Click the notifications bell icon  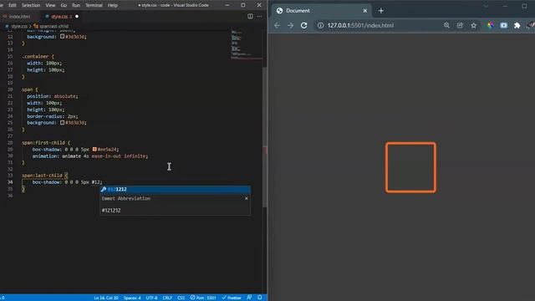click(260, 298)
